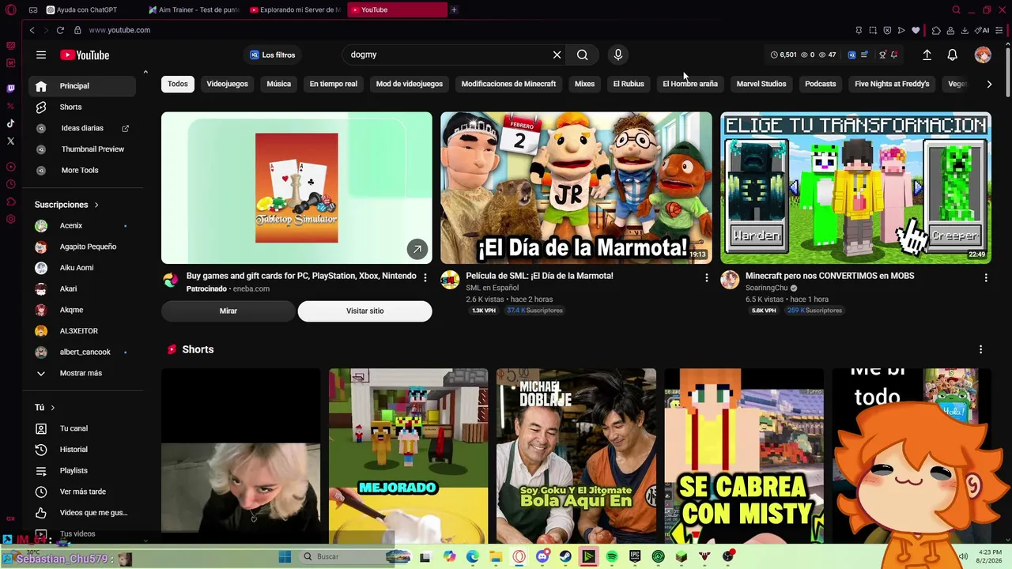The width and height of the screenshot is (1012, 569).
Task: Open Windows Start menu
Action: [285, 556]
